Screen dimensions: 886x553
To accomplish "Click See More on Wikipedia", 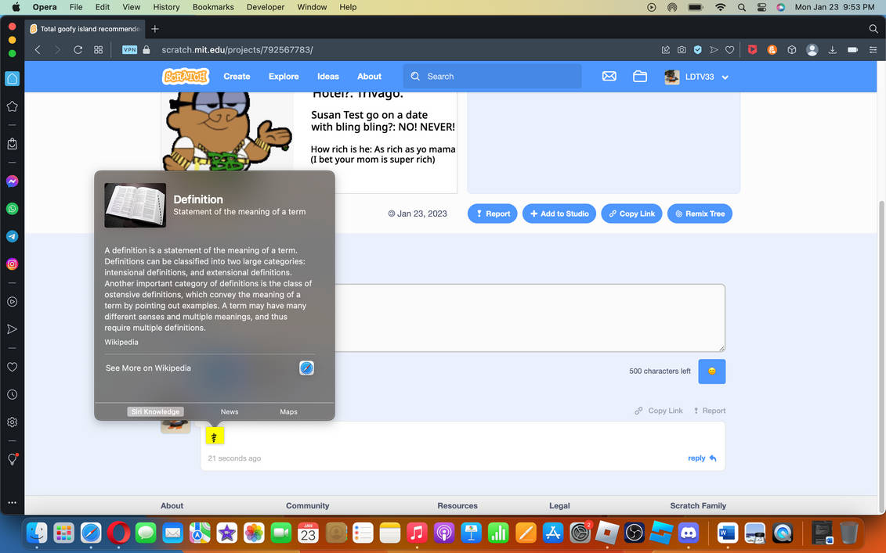I will [x=148, y=368].
